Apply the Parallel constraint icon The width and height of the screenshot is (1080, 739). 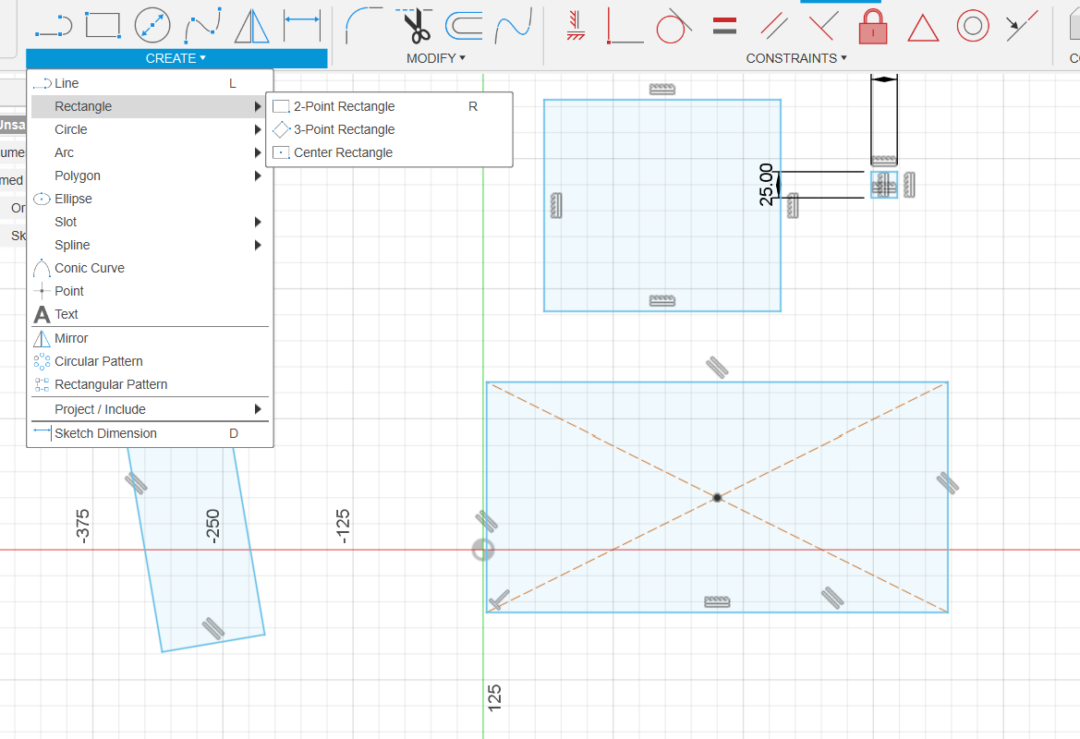(774, 26)
